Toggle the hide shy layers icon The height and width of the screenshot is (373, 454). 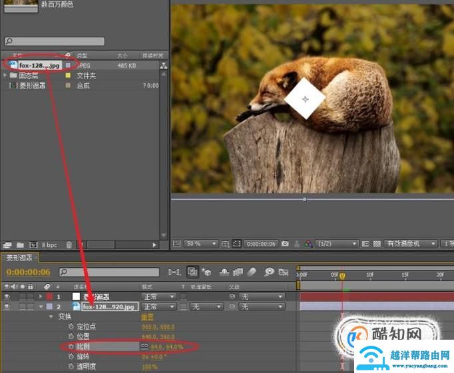coord(224,272)
